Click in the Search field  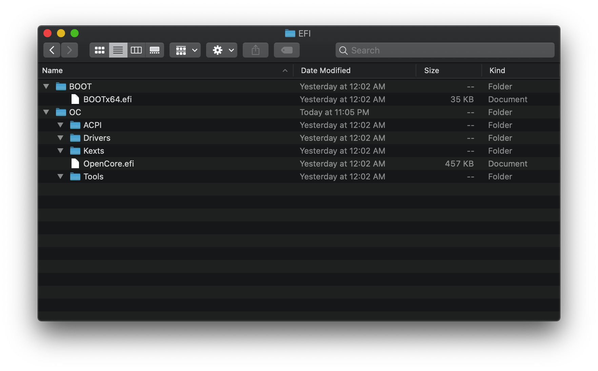[x=445, y=50]
